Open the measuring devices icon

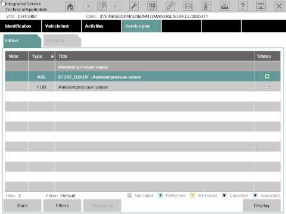tap(152, 6)
